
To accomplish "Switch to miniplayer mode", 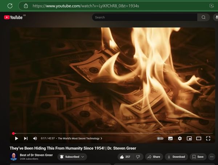I will (x=189, y=138).
